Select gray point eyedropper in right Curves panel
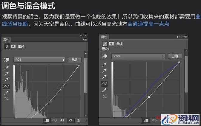Image resolution: width=201 pixels, height=126 pixels. click(x=105, y=70)
